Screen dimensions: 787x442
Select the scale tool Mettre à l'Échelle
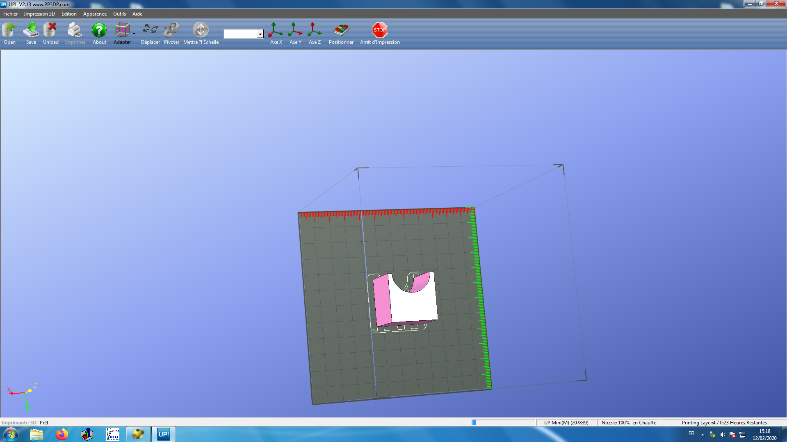(x=201, y=30)
